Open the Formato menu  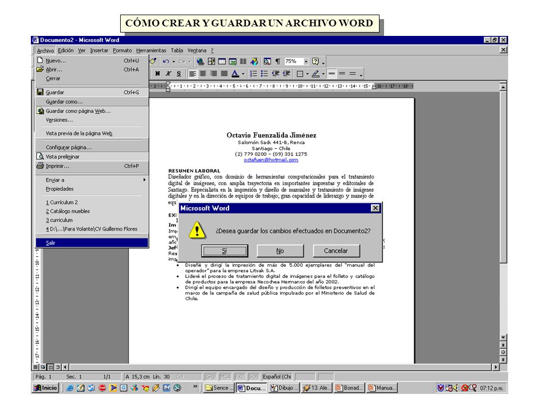pos(122,50)
